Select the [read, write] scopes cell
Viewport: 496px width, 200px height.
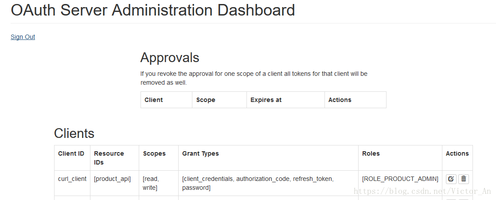(x=151, y=184)
